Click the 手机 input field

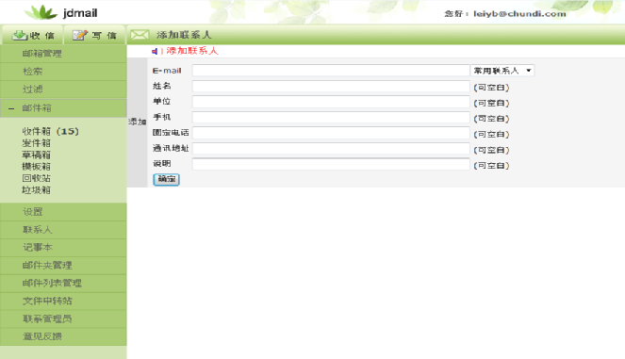pyautogui.click(x=331, y=117)
